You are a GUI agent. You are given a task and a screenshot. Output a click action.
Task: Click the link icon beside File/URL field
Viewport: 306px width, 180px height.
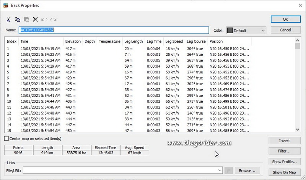[x=229, y=170]
